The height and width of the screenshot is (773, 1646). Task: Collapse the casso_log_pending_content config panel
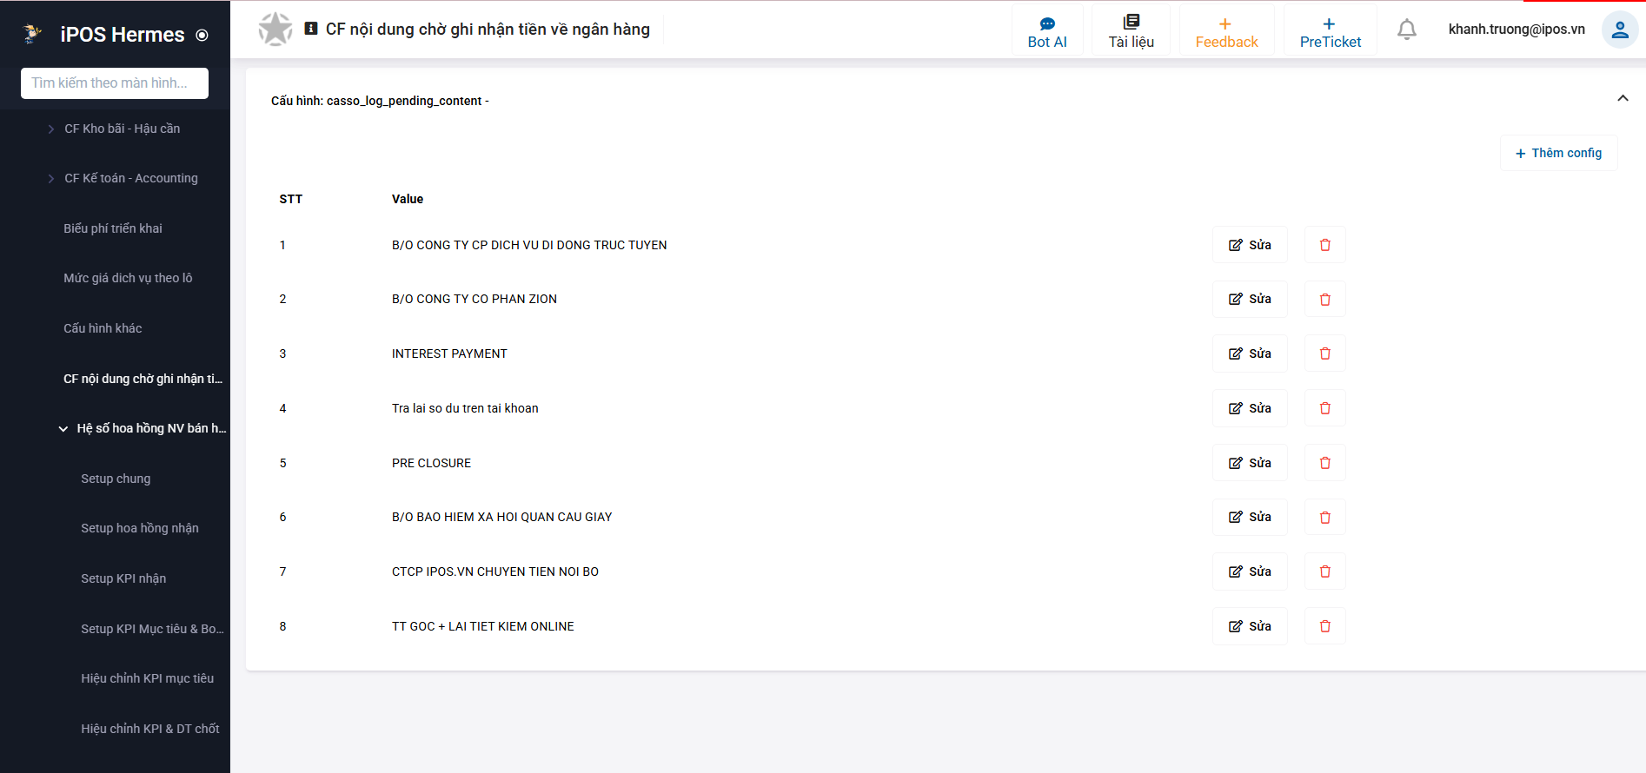click(x=1622, y=98)
